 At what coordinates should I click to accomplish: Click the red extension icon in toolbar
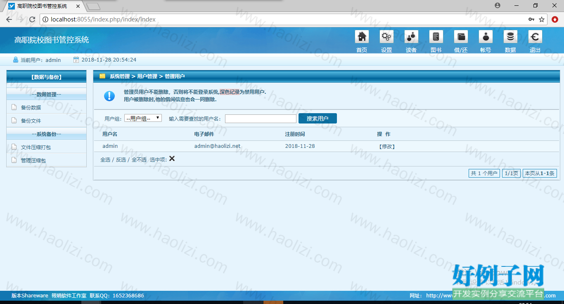(555, 19)
